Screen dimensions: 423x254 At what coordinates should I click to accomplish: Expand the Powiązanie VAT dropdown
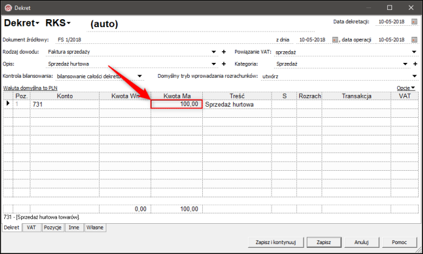click(414, 52)
